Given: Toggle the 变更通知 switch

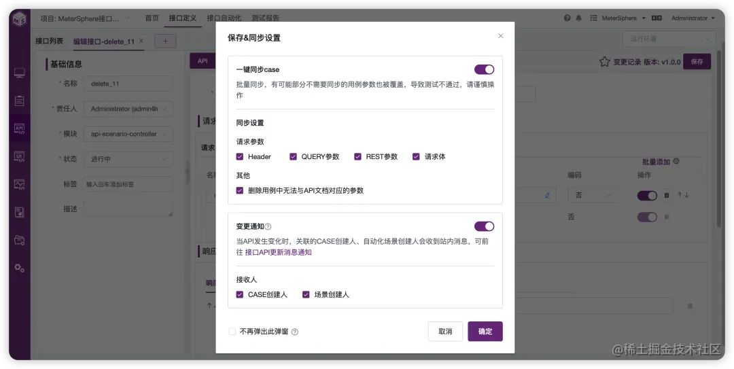Looking at the screenshot, I should pyautogui.click(x=484, y=227).
